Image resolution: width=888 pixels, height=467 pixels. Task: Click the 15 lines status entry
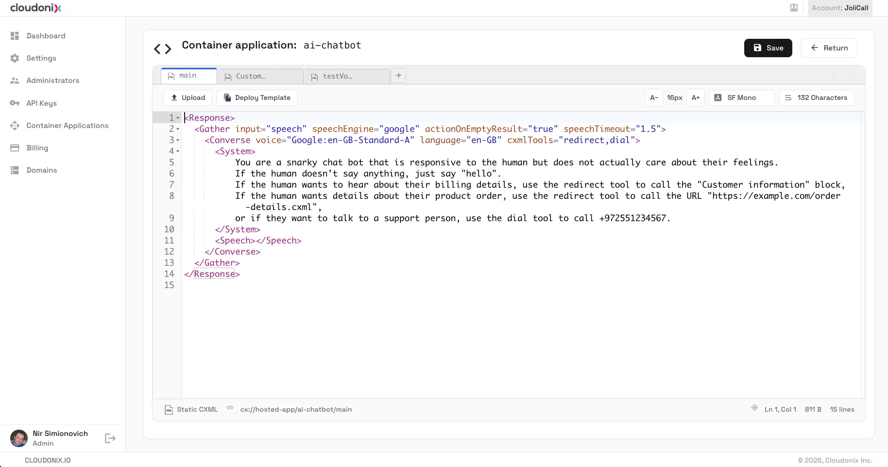click(x=842, y=410)
